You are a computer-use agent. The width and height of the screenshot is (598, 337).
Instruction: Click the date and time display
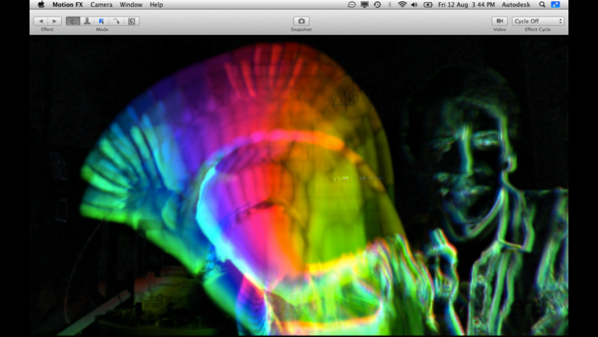pos(466,5)
